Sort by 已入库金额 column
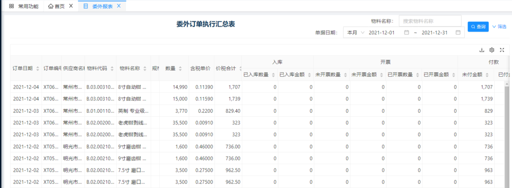The width and height of the screenshot is (512, 188). [x=309, y=75]
